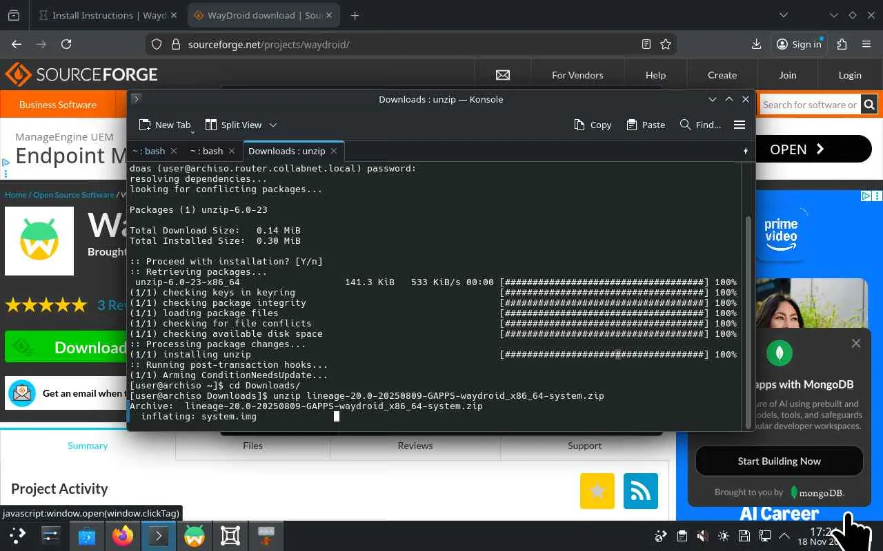The width and height of the screenshot is (883, 551).
Task: Open the Business Software menu
Action: (58, 105)
